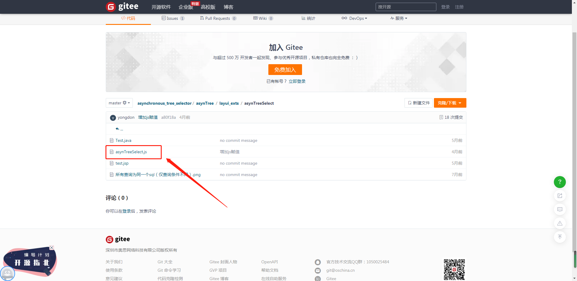Open the 18 次提交 commits link

point(451,117)
